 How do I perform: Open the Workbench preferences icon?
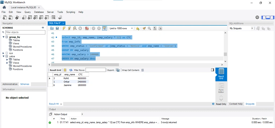(257, 17)
